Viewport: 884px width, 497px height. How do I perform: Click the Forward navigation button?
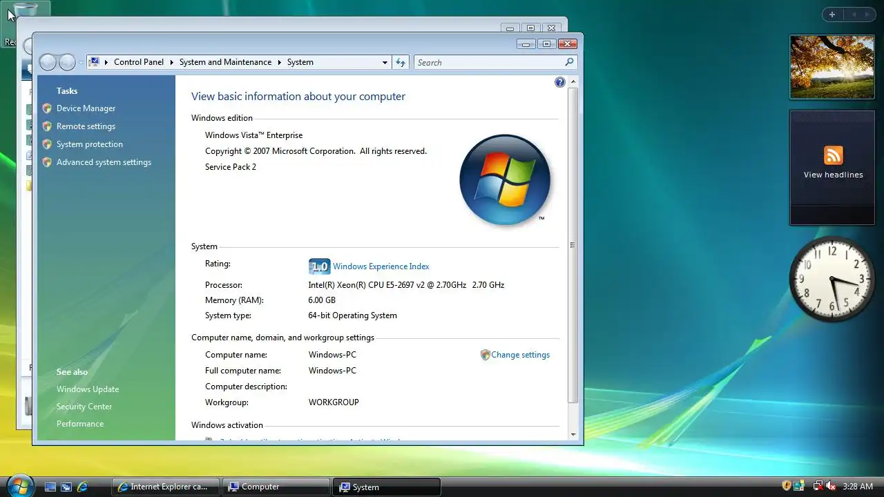point(67,63)
